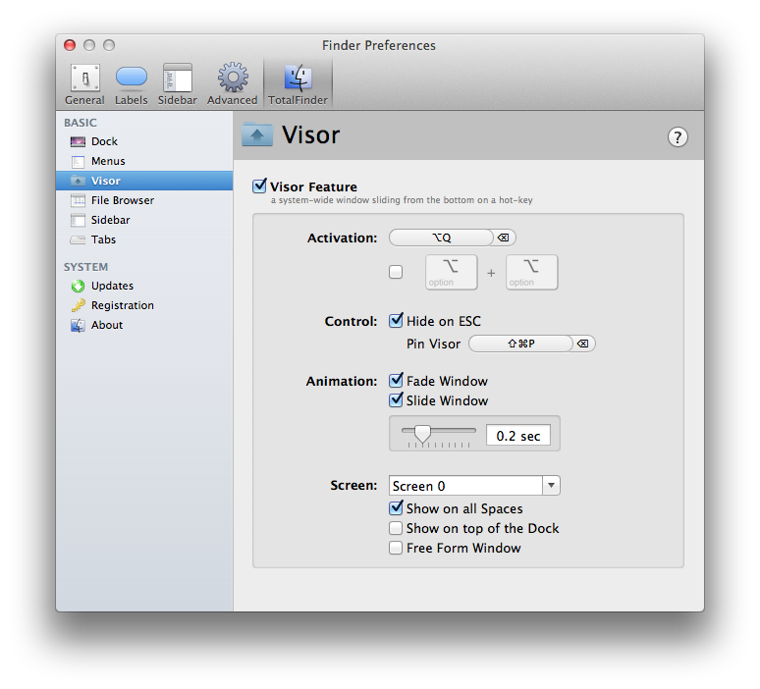
Task: Open the Advanced gear tab
Action: tap(232, 84)
